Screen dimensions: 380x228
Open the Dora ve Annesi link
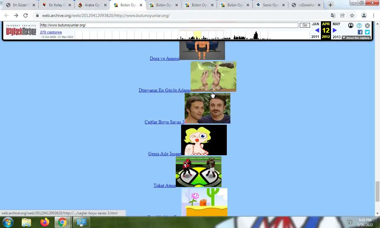[164, 58]
